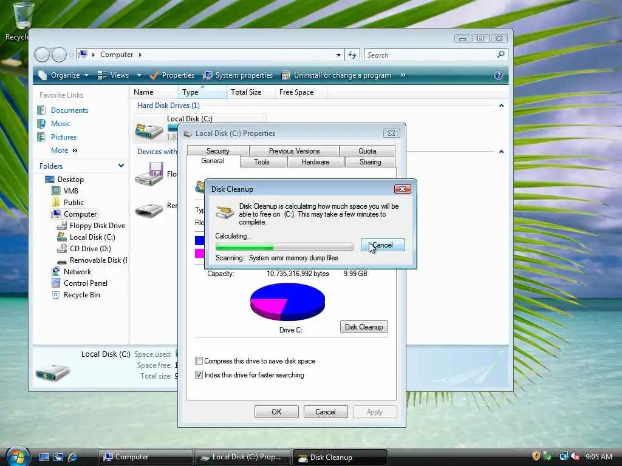Viewport: 622px width, 466px height.
Task: Click the Local Disk (C:) drive icon
Action: click(x=149, y=130)
